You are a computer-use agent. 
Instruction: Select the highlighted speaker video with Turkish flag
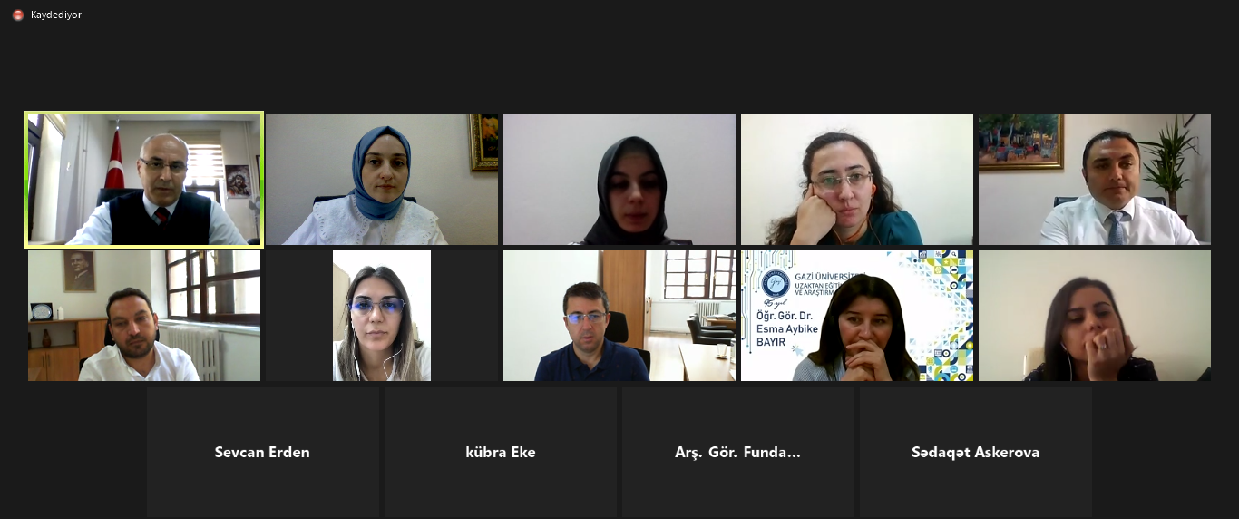pos(144,180)
